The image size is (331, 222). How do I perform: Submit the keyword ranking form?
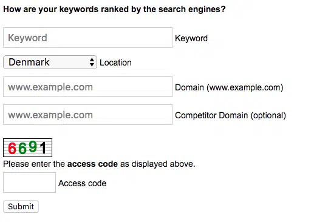point(21,206)
